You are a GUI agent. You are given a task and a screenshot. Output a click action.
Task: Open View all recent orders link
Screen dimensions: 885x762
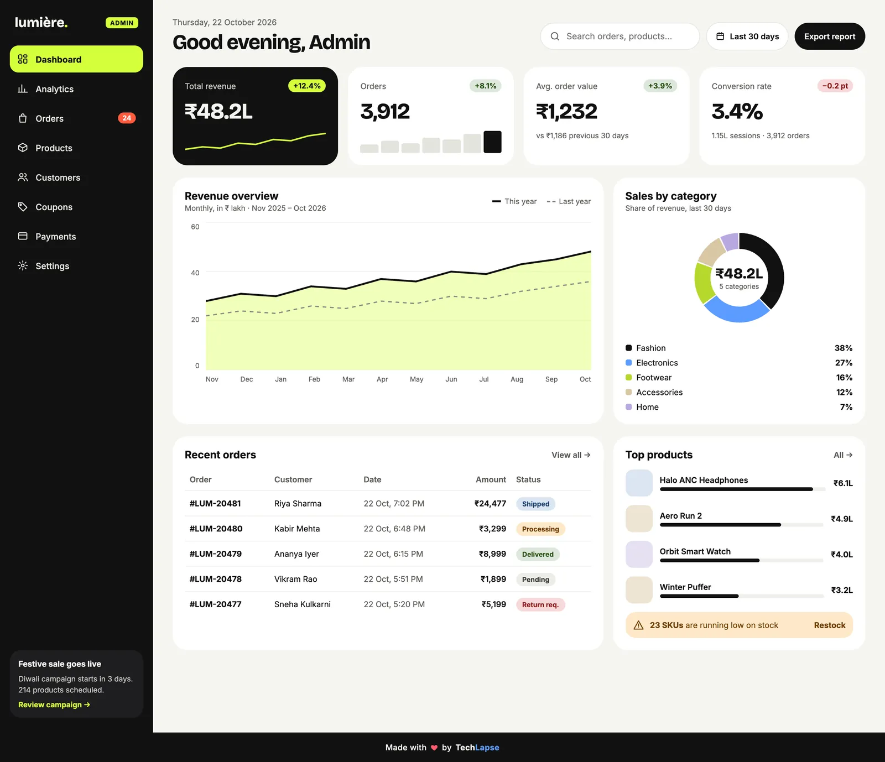[x=571, y=455]
